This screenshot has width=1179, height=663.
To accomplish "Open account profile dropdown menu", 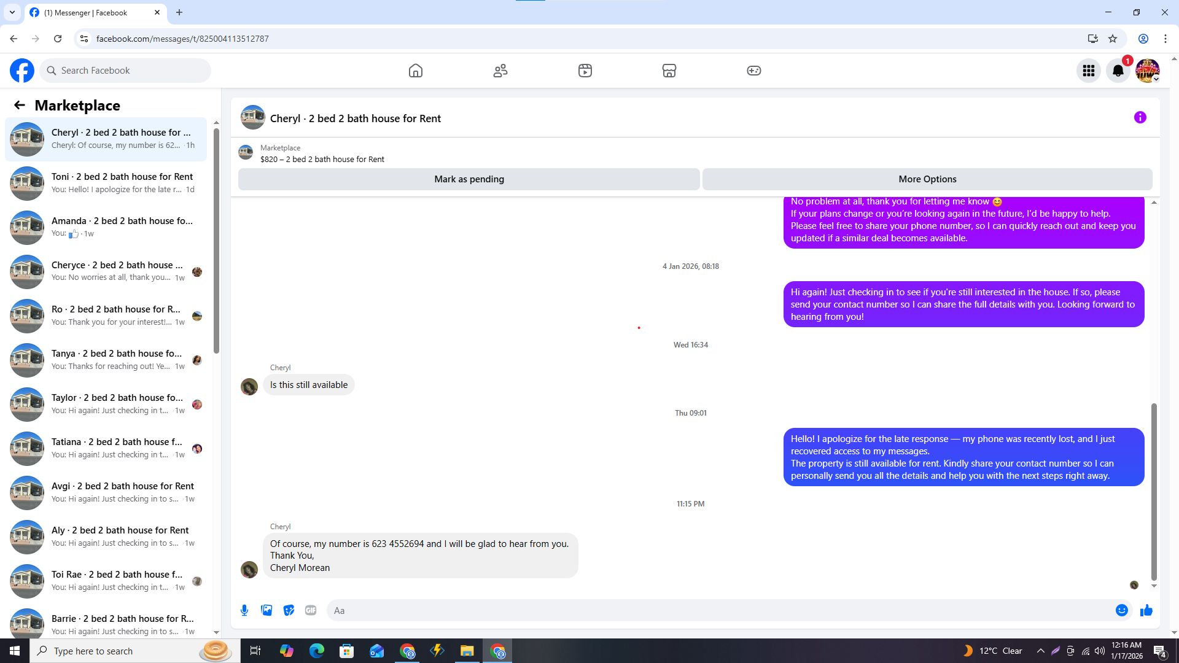I will pos(1147,71).
